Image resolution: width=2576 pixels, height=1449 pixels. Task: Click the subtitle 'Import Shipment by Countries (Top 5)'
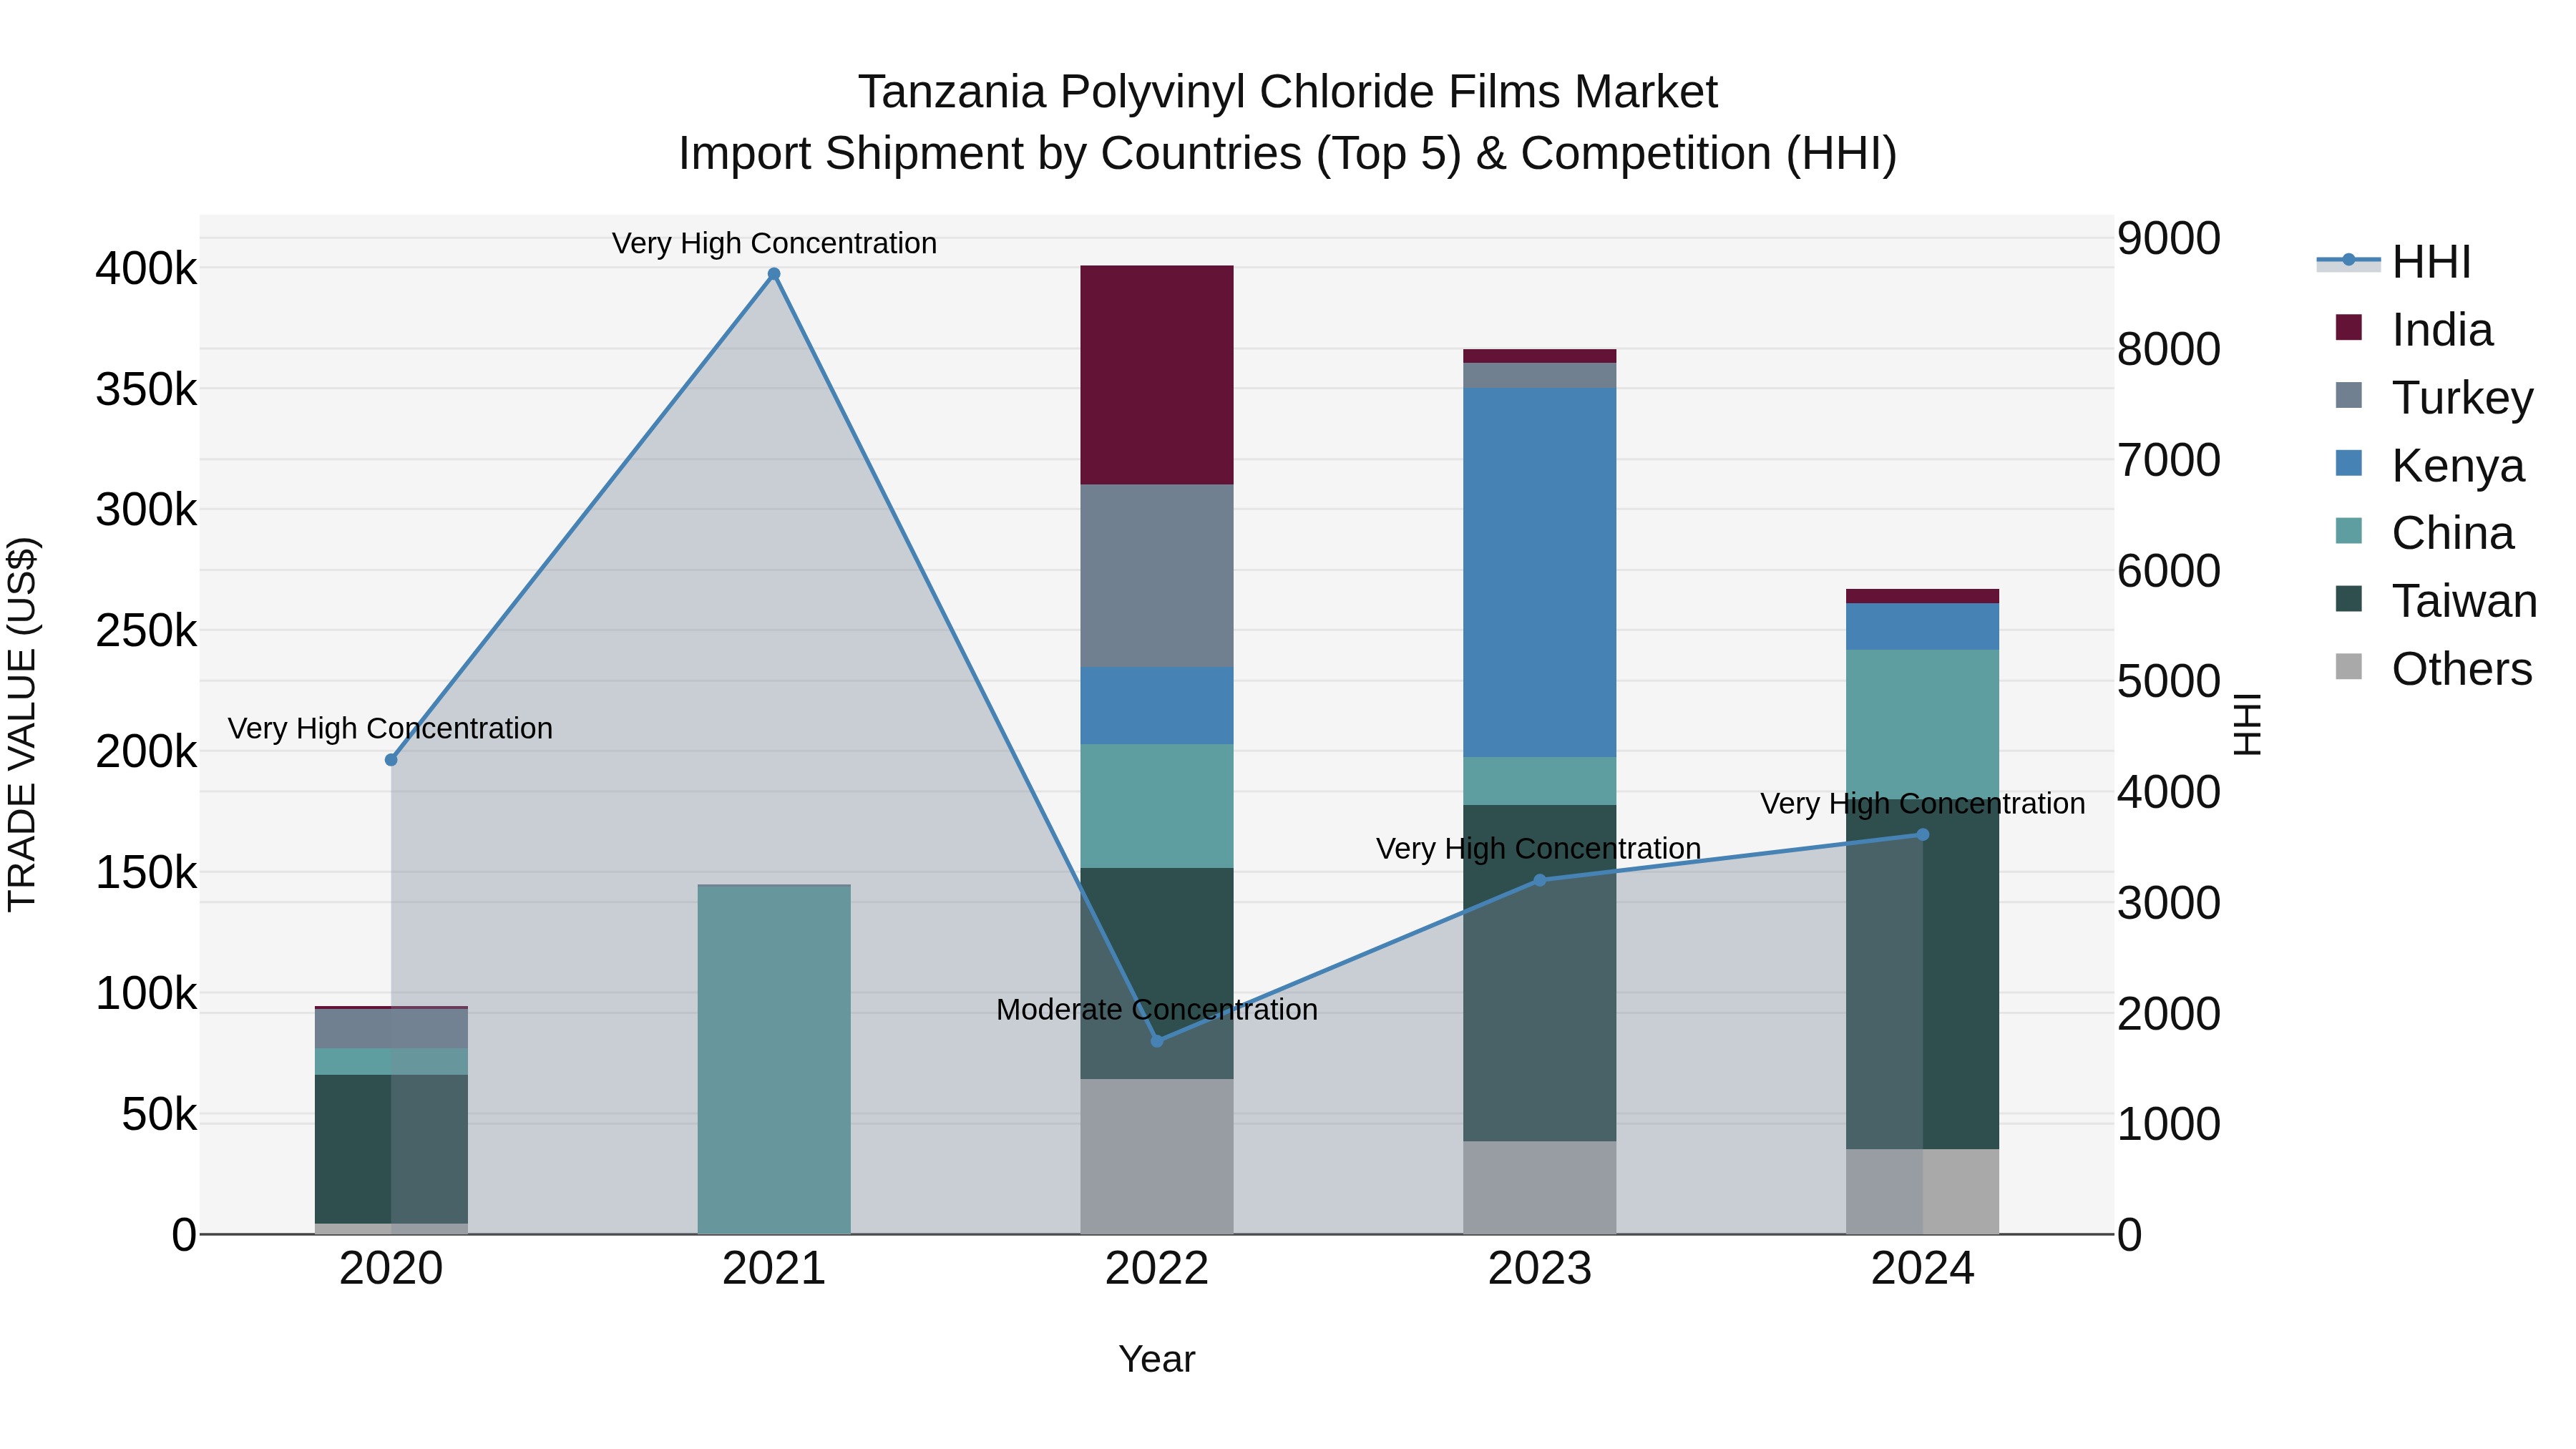1069,154
